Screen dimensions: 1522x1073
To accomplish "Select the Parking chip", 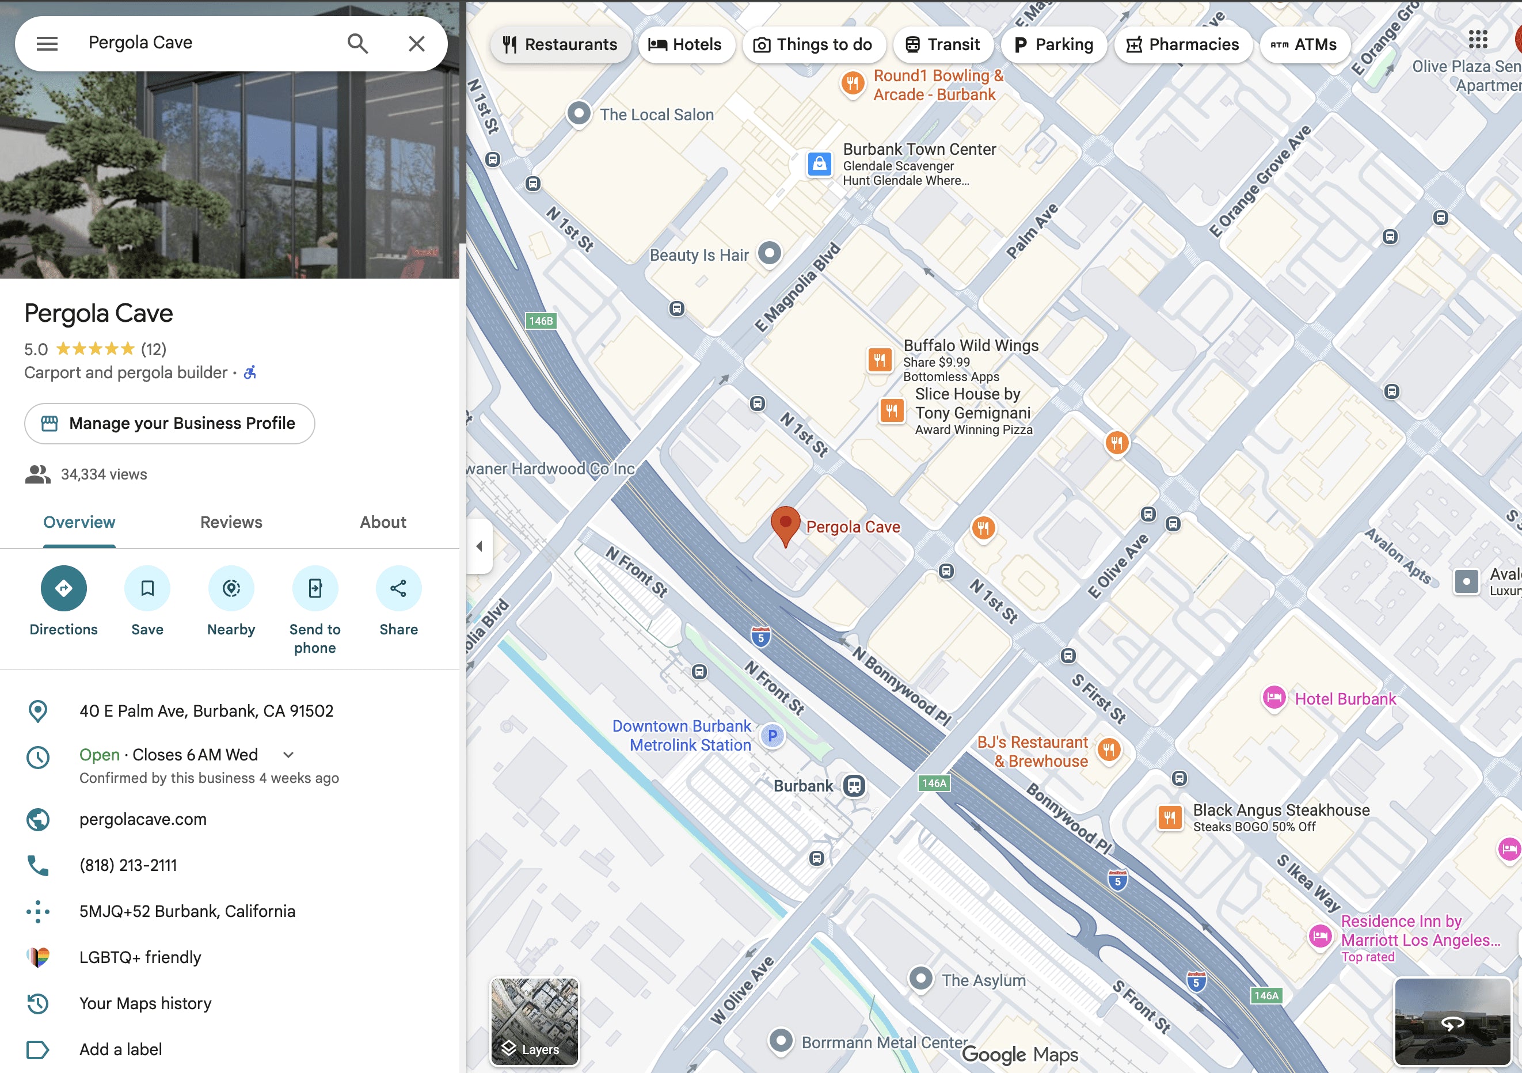I will click(x=1053, y=44).
